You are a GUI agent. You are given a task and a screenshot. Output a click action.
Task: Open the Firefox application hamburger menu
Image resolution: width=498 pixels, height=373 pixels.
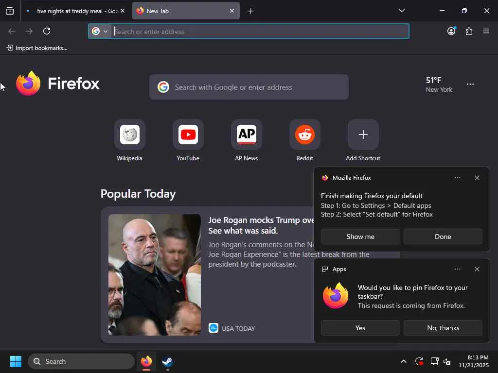pos(486,31)
